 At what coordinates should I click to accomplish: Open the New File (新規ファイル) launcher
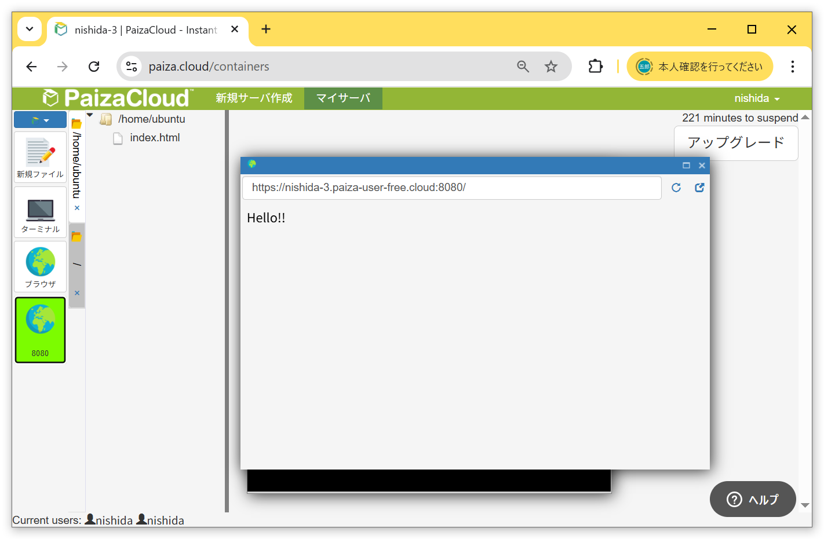(x=40, y=157)
